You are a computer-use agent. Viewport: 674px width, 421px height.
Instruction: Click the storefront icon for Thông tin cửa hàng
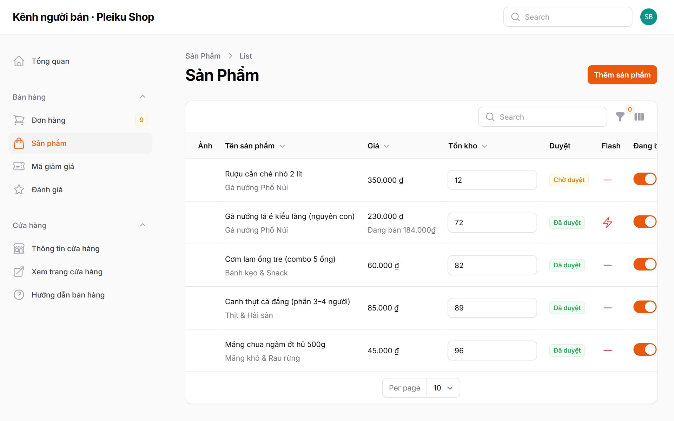19,248
